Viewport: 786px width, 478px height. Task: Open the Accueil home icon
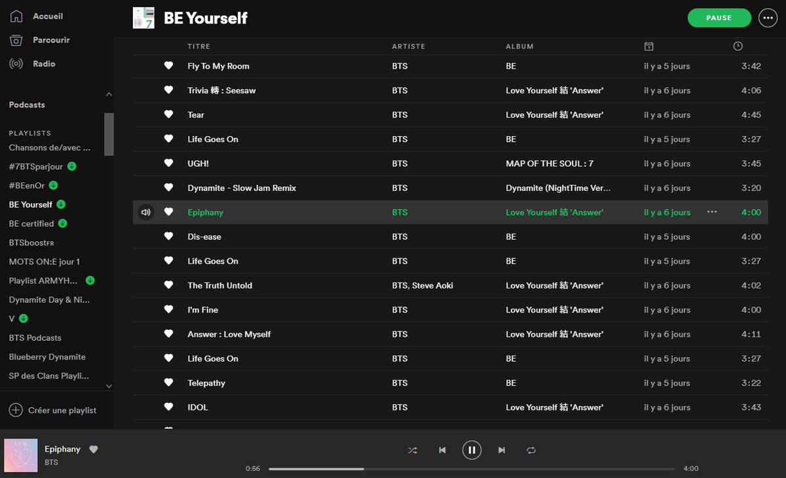[x=16, y=16]
